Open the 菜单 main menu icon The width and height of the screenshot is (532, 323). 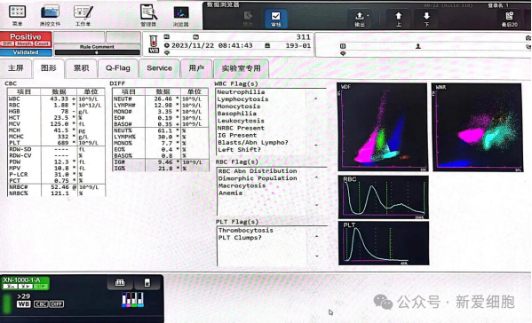17,15
